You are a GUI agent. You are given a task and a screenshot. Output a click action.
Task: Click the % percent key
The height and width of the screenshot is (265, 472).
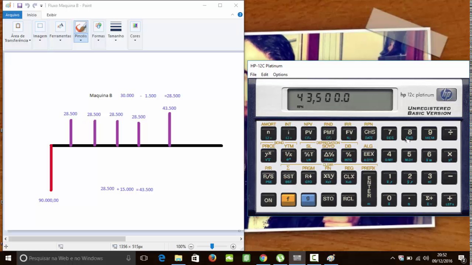pos(349,156)
